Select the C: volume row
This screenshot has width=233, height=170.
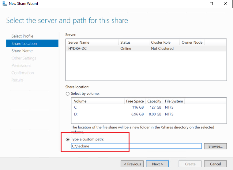tap(149, 107)
